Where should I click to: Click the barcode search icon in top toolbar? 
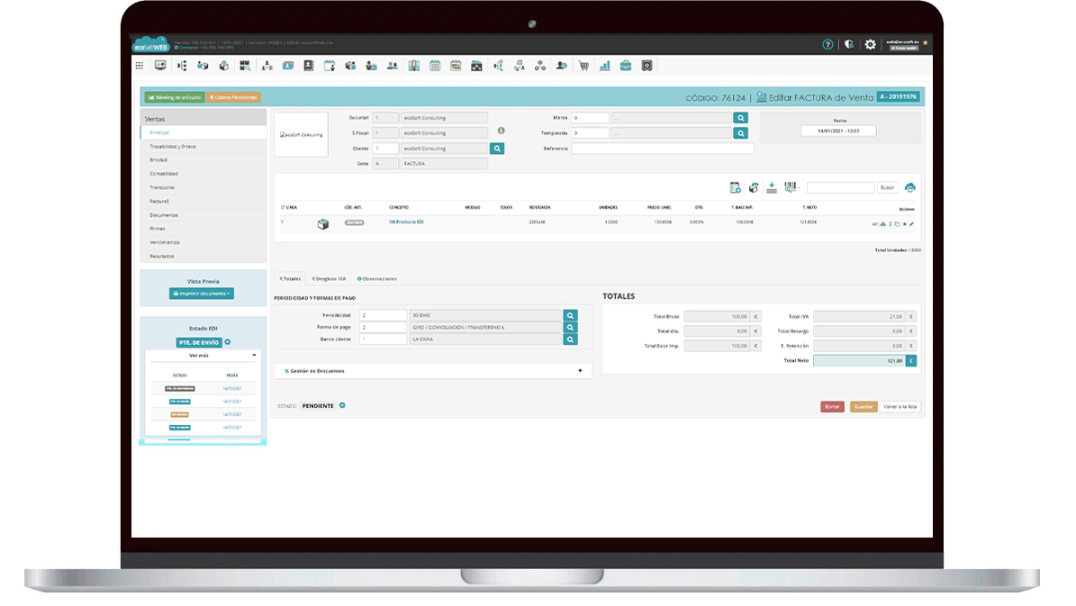pyautogui.click(x=245, y=66)
